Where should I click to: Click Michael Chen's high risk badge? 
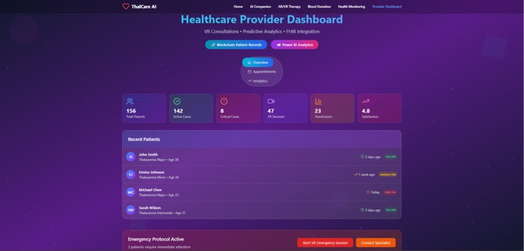[x=390, y=192]
